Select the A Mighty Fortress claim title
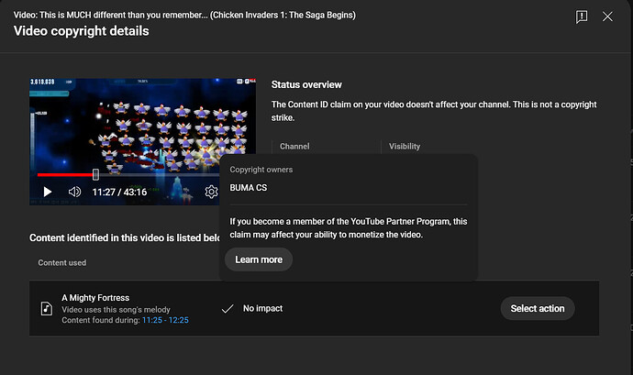 click(x=95, y=297)
